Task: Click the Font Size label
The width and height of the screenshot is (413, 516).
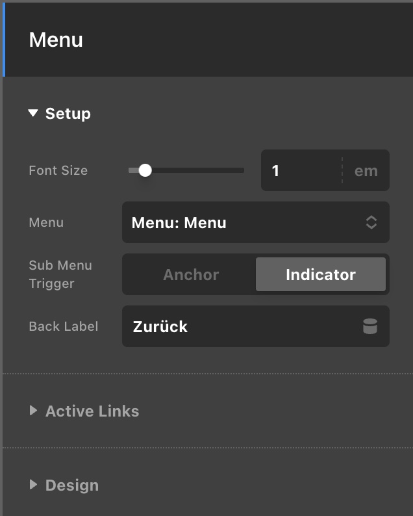Action: click(58, 170)
